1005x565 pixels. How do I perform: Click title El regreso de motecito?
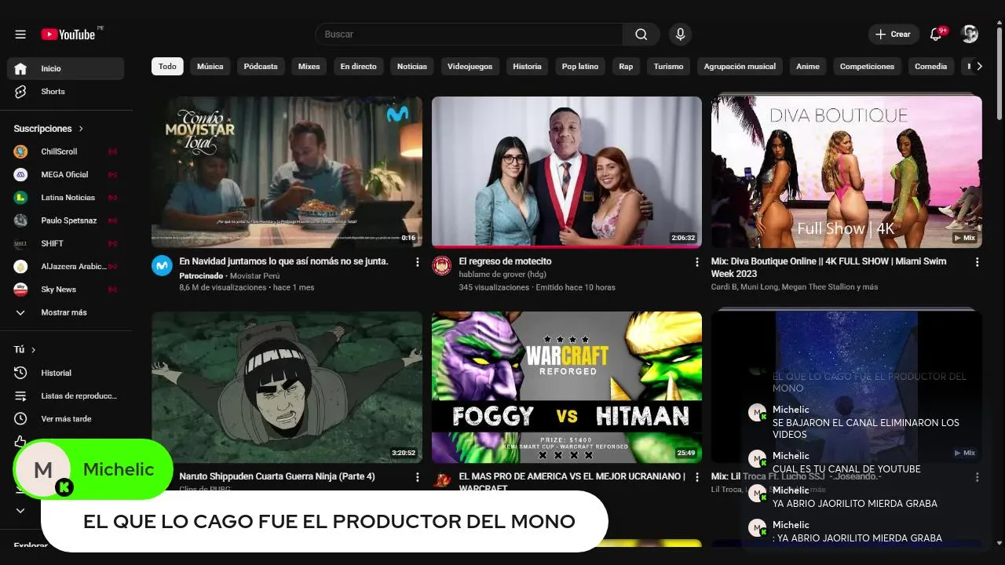tap(505, 261)
